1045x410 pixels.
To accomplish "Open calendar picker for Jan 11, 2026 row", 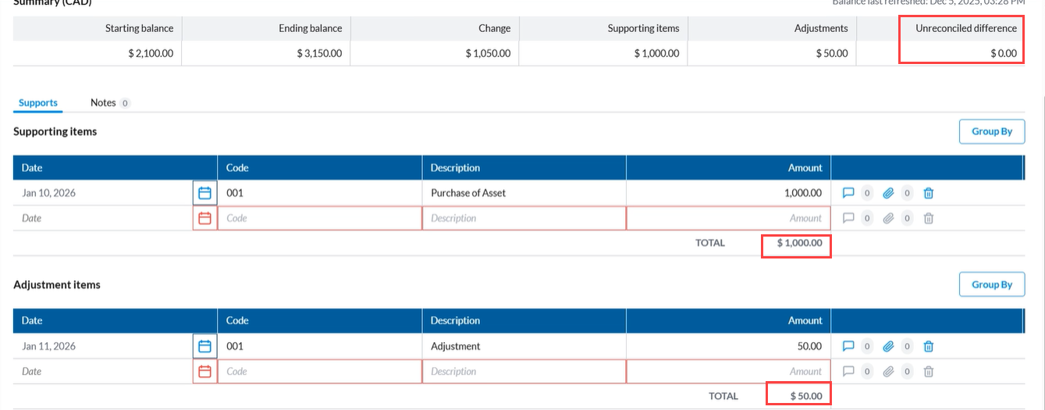I will [204, 346].
